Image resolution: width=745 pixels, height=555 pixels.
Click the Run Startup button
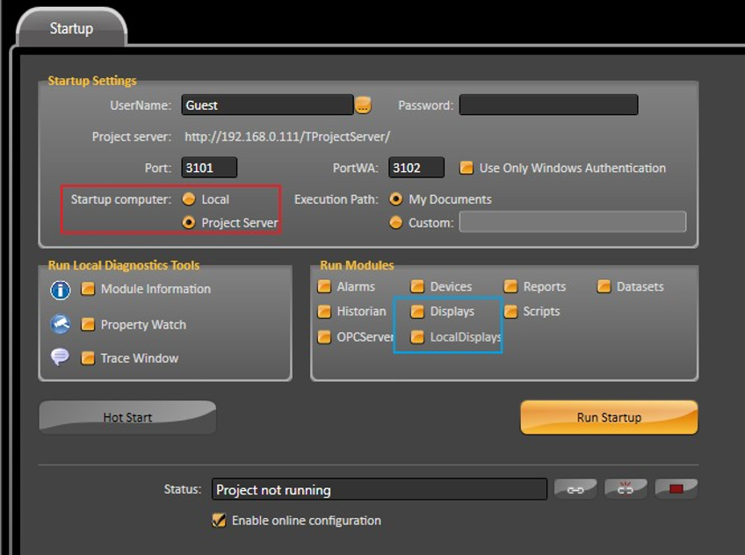click(609, 417)
